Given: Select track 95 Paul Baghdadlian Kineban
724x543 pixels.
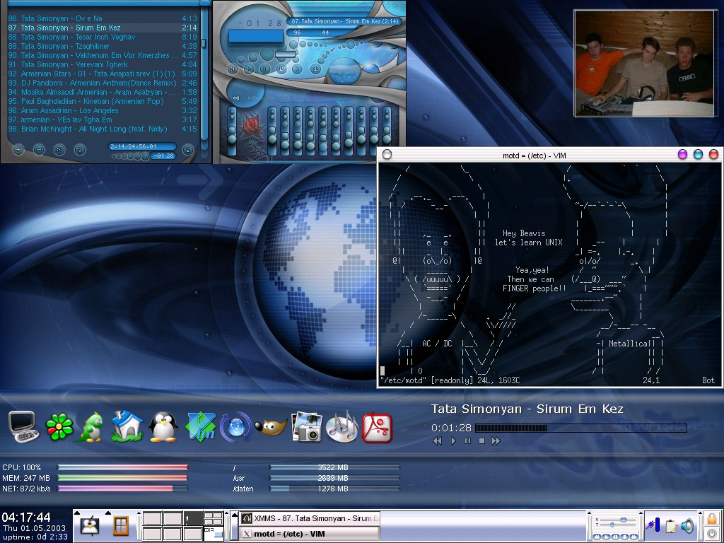Looking at the screenshot, I should (103, 101).
